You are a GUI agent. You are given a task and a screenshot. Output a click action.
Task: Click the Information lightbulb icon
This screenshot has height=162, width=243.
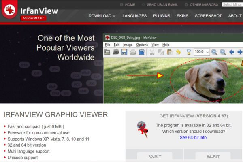(189, 52)
